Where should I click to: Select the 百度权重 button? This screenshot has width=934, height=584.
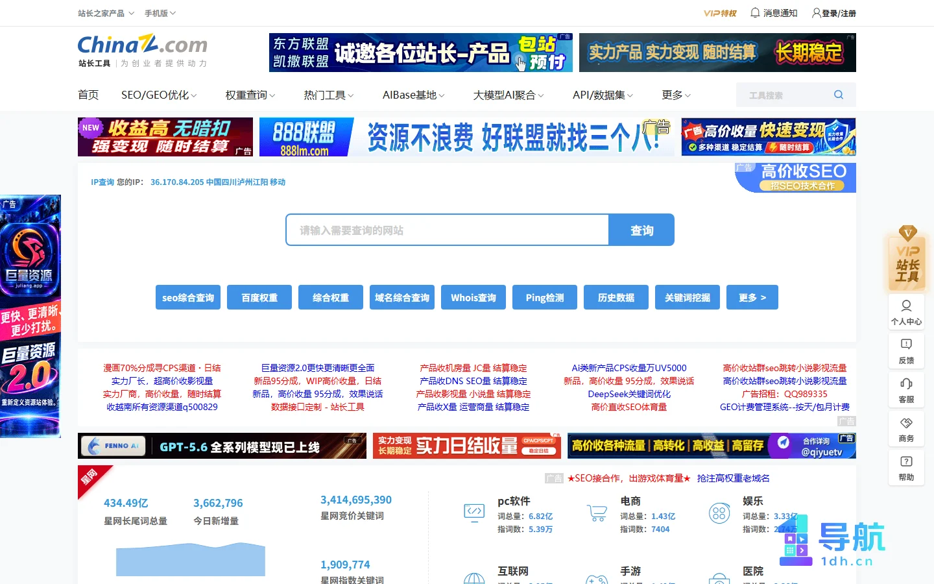(x=259, y=297)
